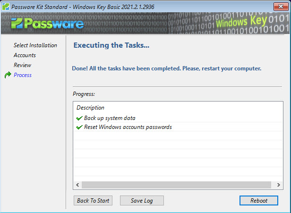Click green checkmark next to Reset Windows accounts passwords
The image size is (291, 213).
coord(79,127)
